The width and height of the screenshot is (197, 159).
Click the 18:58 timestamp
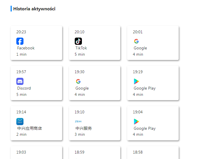pyautogui.click(x=138, y=152)
